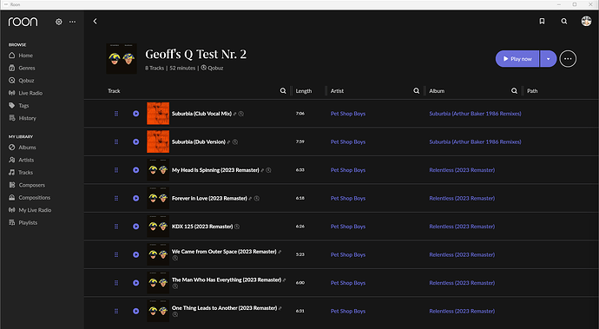Sort by the Length column header
Screen dimensions: 599x329
tap(304, 91)
